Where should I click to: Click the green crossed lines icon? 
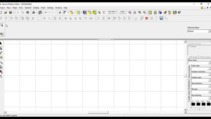tap(78, 13)
